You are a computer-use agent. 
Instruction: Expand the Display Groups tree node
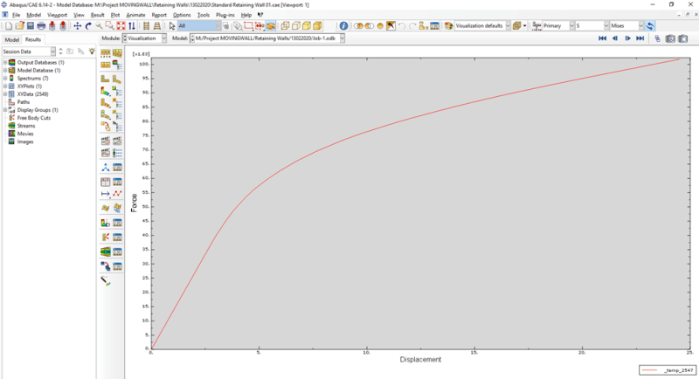tap(5, 110)
